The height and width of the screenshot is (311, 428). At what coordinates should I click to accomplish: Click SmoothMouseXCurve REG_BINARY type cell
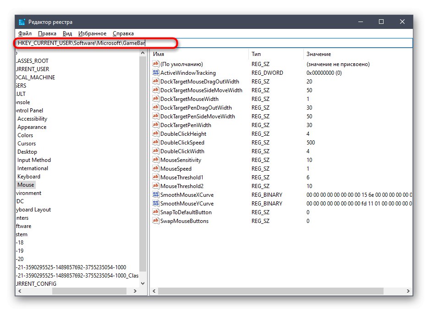click(267, 195)
